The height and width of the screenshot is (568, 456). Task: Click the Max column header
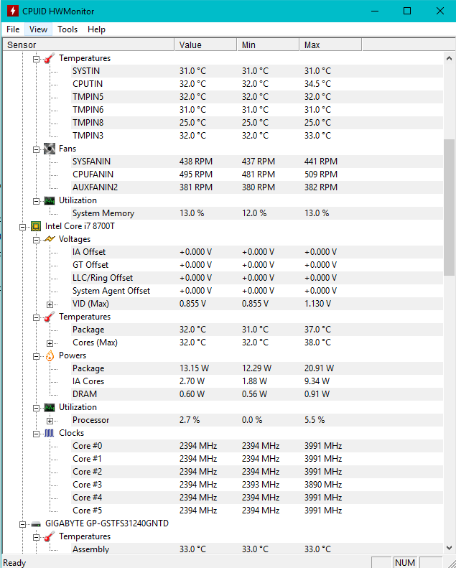pos(330,45)
